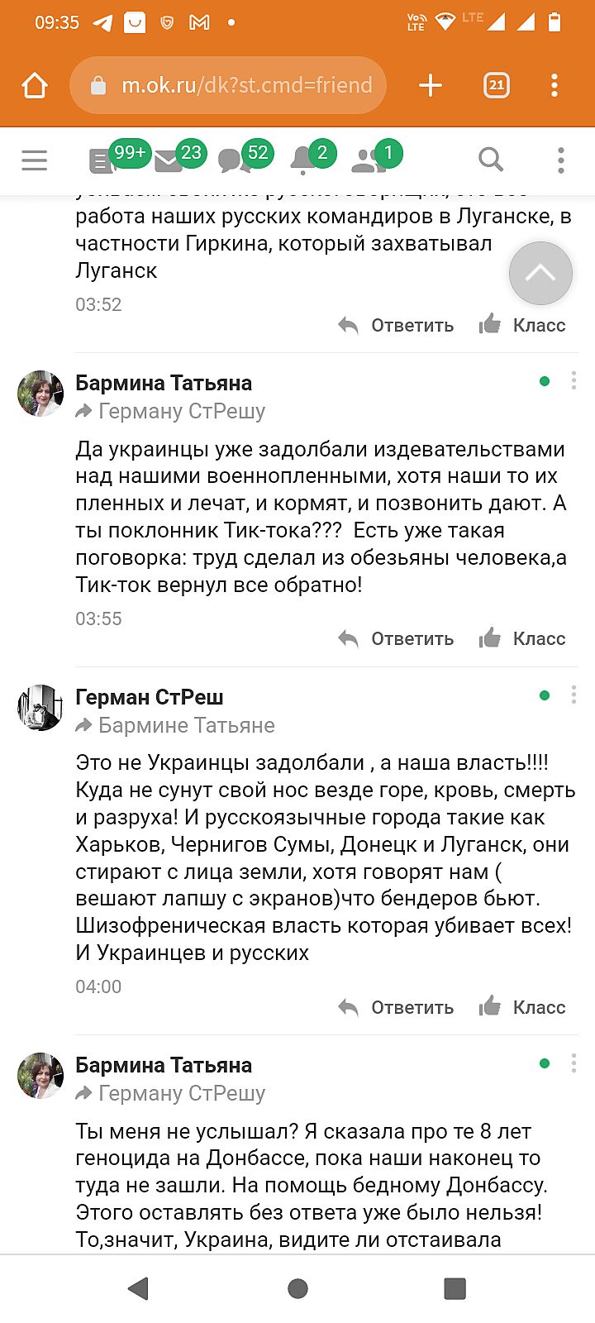Image resolution: width=595 pixels, height=1323 pixels.
Task: Show the open tabs switcher
Action: pyautogui.click(x=496, y=85)
